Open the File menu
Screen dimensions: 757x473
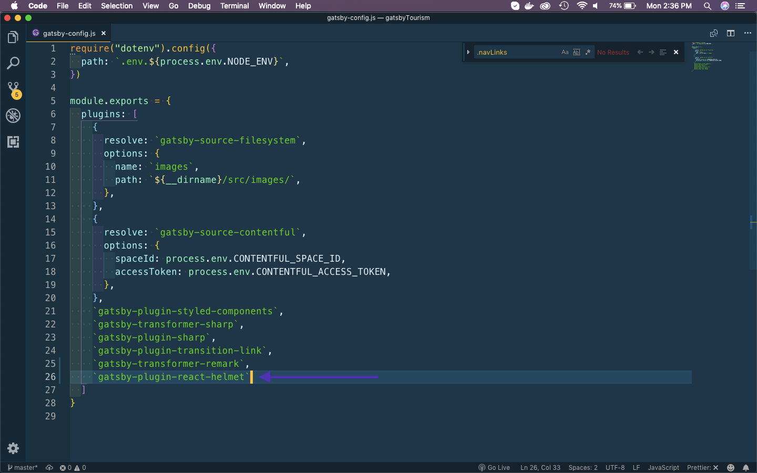point(63,6)
